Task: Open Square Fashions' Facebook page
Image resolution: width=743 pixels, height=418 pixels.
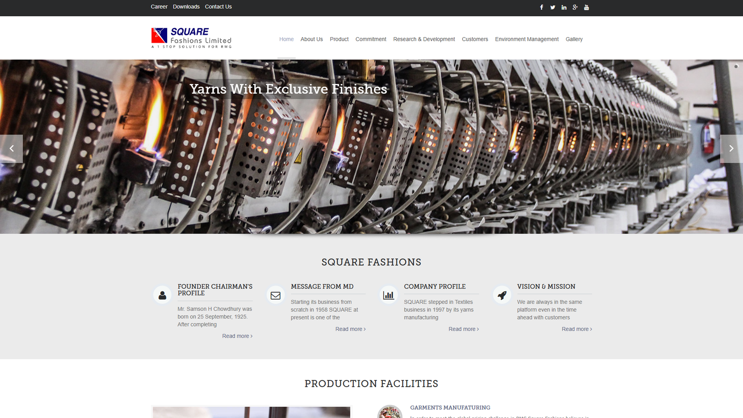Action: coord(541,7)
